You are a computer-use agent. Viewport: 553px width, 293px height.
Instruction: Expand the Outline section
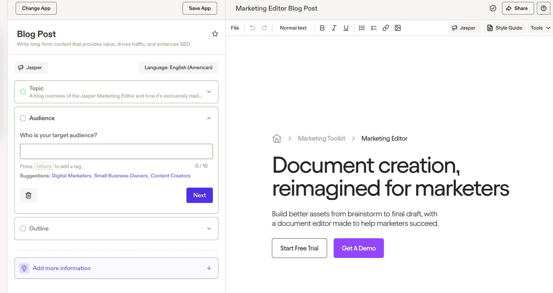[116, 228]
